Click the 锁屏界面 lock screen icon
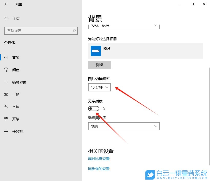The height and width of the screenshot is (181, 210). pyautogui.click(x=6, y=82)
